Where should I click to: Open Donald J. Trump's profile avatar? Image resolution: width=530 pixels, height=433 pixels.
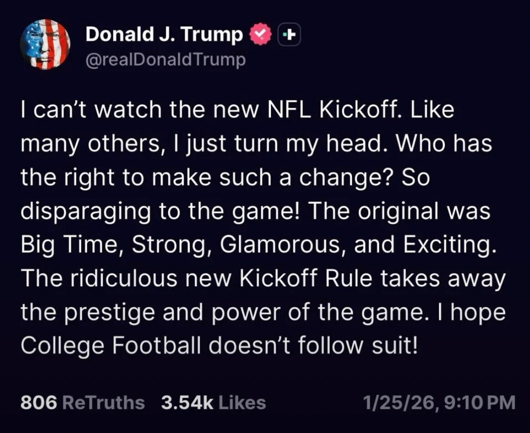[45, 44]
